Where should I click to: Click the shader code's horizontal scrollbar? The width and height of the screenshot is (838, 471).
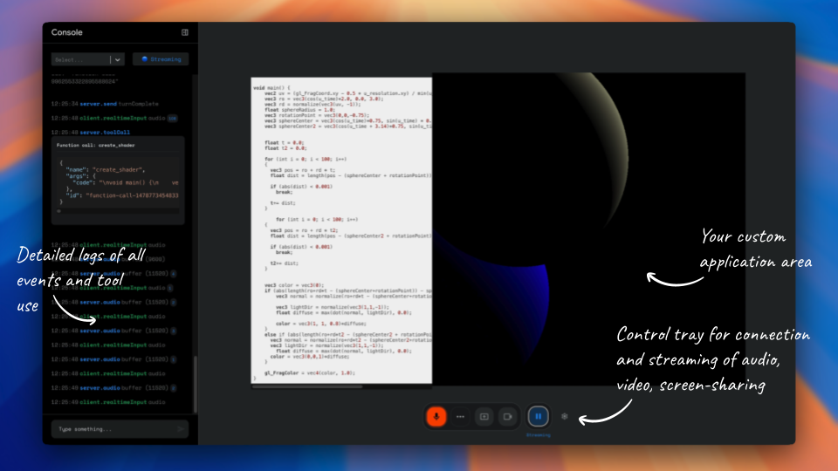click(x=340, y=386)
